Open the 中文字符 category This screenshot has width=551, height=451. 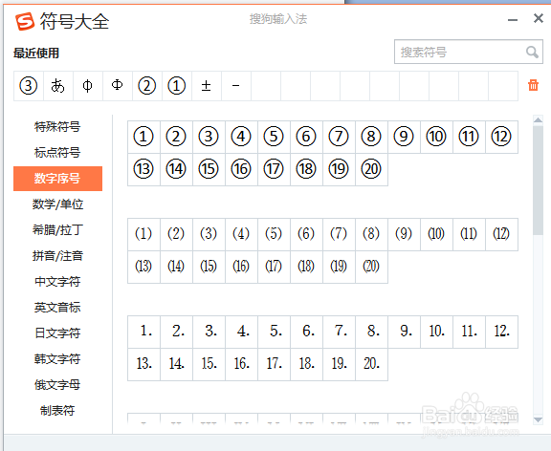pos(57,282)
